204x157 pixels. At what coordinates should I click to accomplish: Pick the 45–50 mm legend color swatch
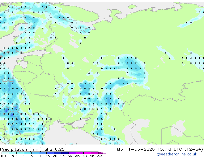(x=95, y=153)
